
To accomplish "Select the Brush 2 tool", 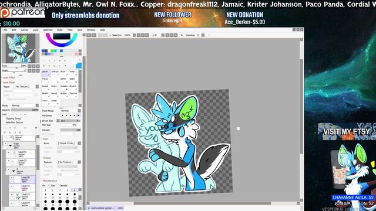I will click(x=73, y=87).
